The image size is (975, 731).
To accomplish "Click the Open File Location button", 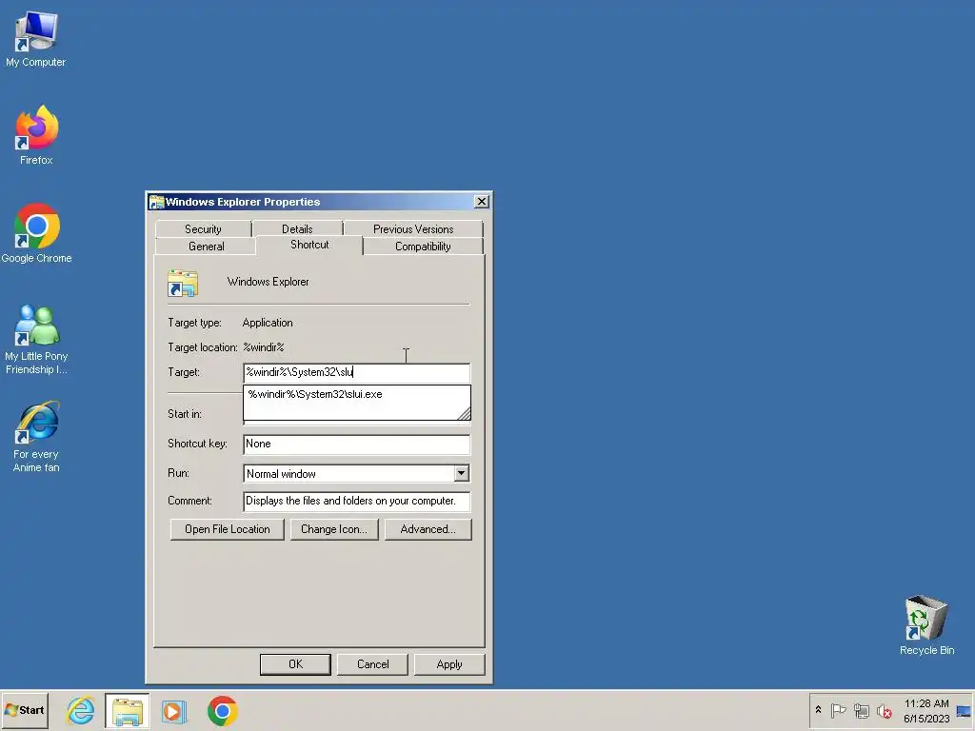I will [x=227, y=529].
